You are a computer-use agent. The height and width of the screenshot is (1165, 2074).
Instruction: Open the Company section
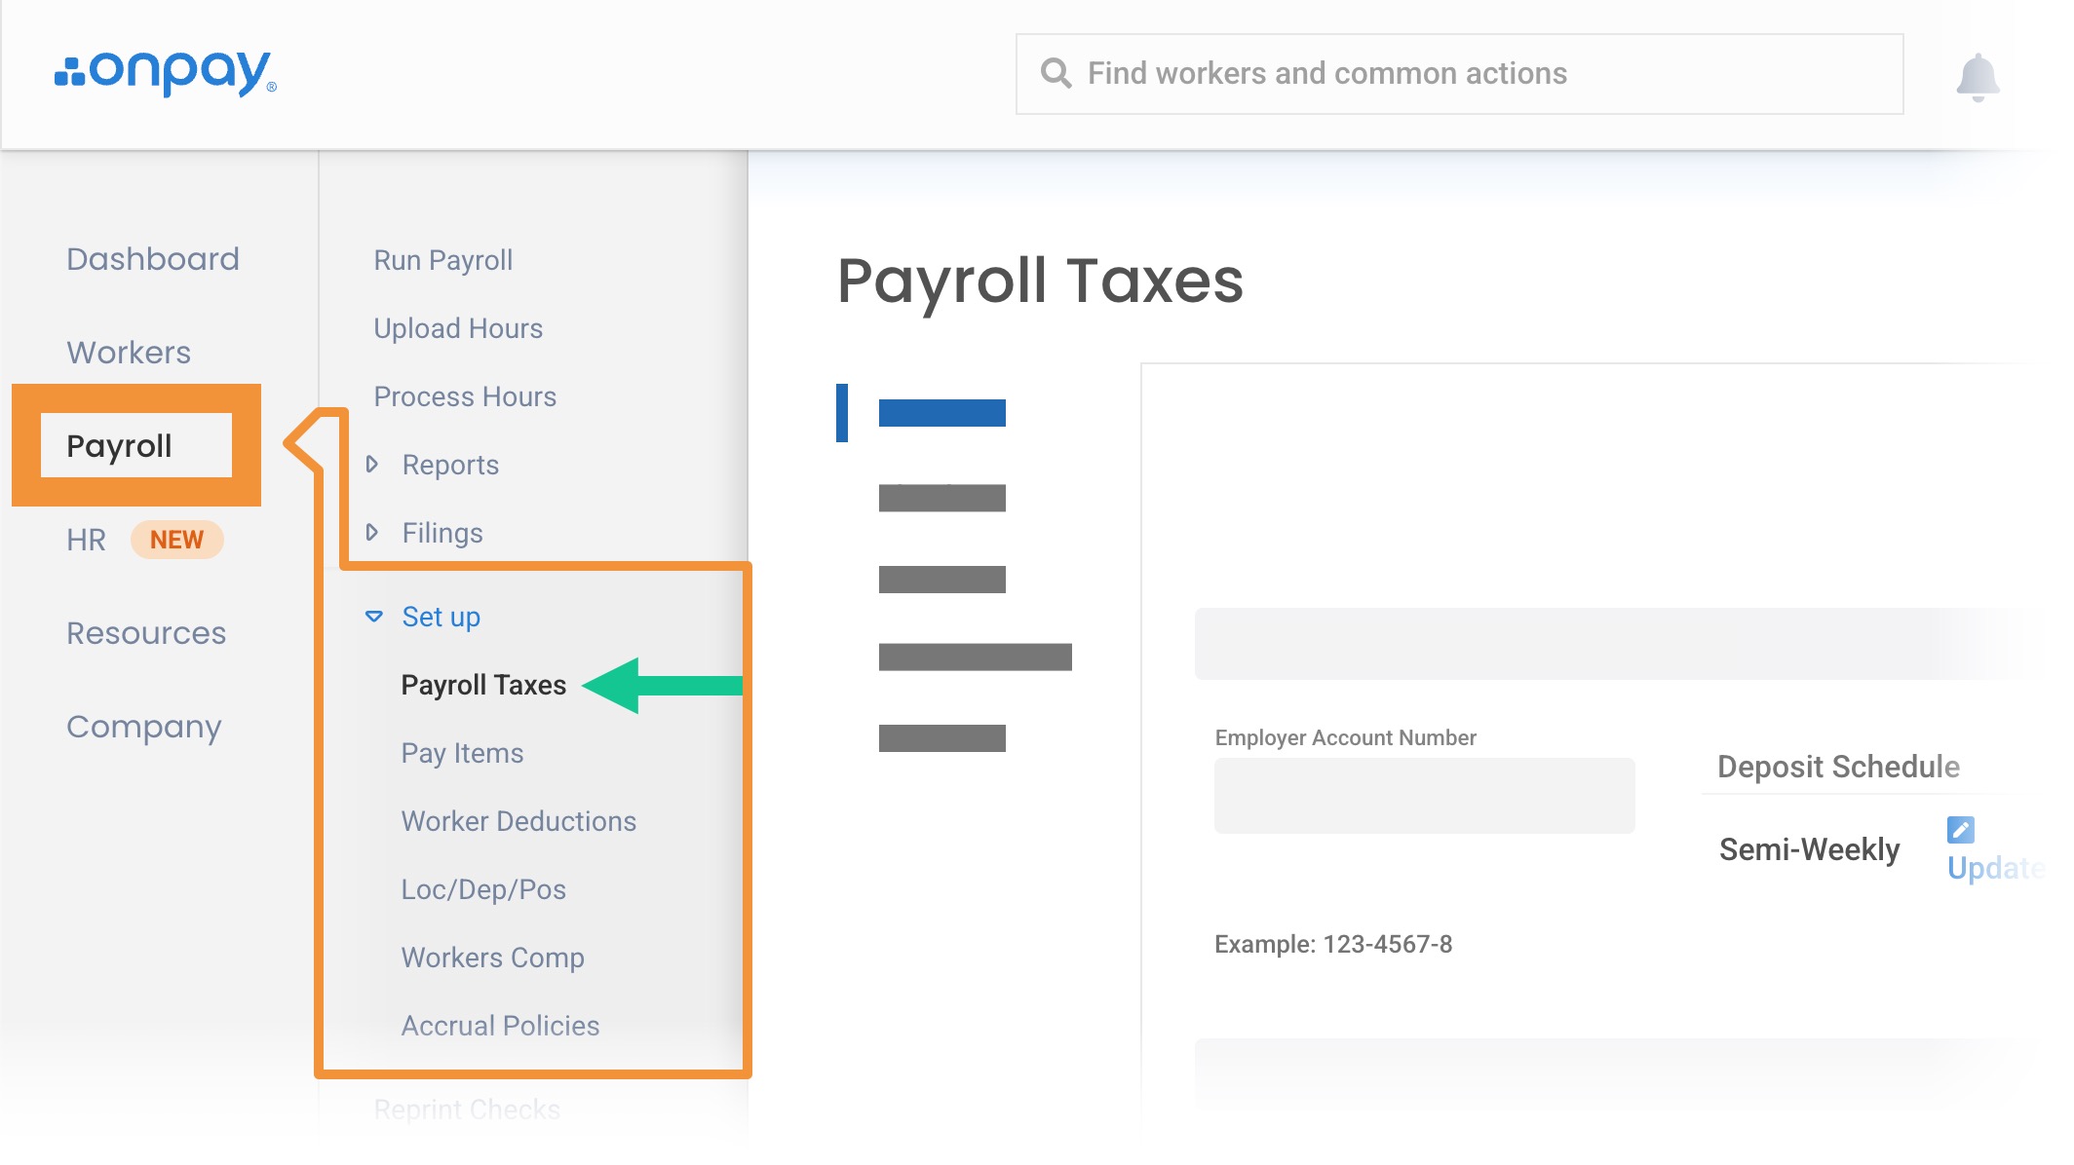144,727
